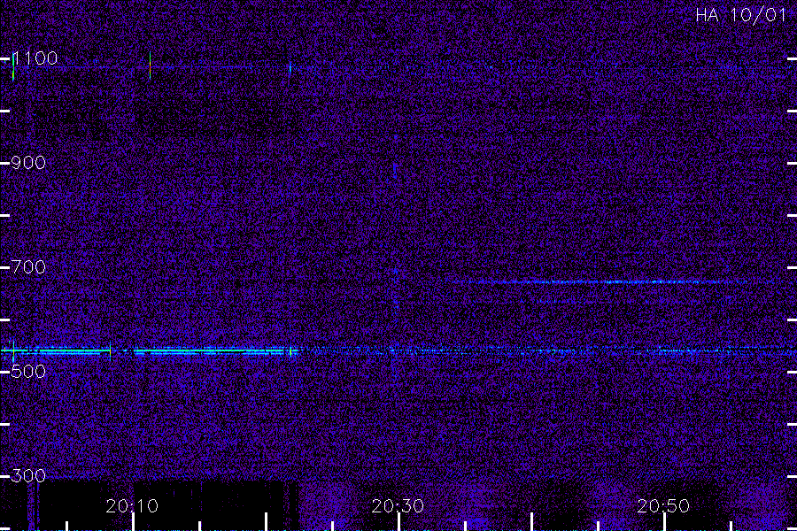
Task: Click the 700 frequency axis label
Action: pos(28,267)
